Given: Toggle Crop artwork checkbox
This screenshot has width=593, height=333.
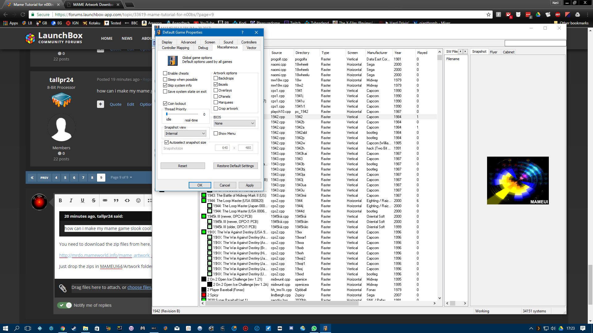Looking at the screenshot, I should click(x=216, y=109).
